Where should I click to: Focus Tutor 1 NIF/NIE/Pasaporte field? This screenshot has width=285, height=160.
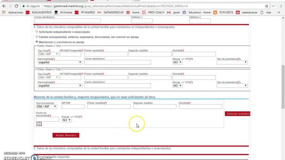[71, 54]
